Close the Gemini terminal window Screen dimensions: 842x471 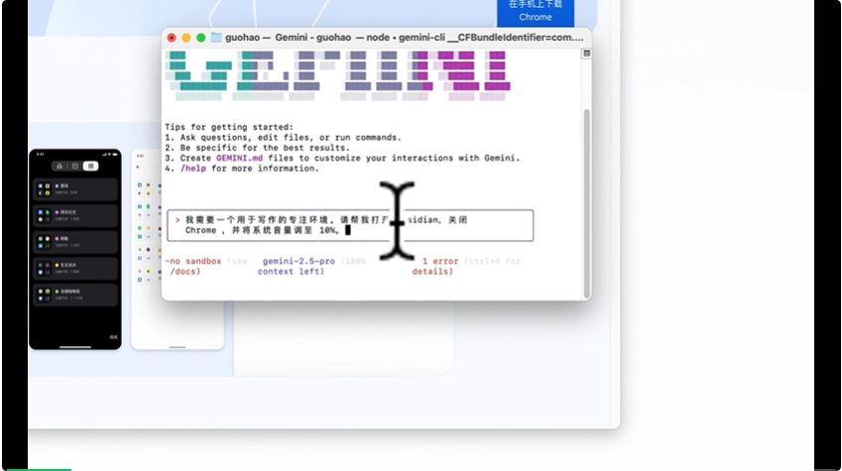click(x=172, y=38)
